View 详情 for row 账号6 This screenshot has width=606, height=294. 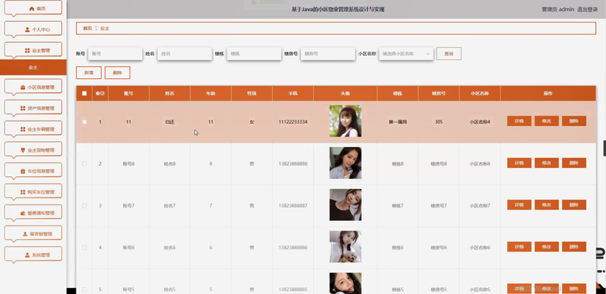tap(519, 246)
